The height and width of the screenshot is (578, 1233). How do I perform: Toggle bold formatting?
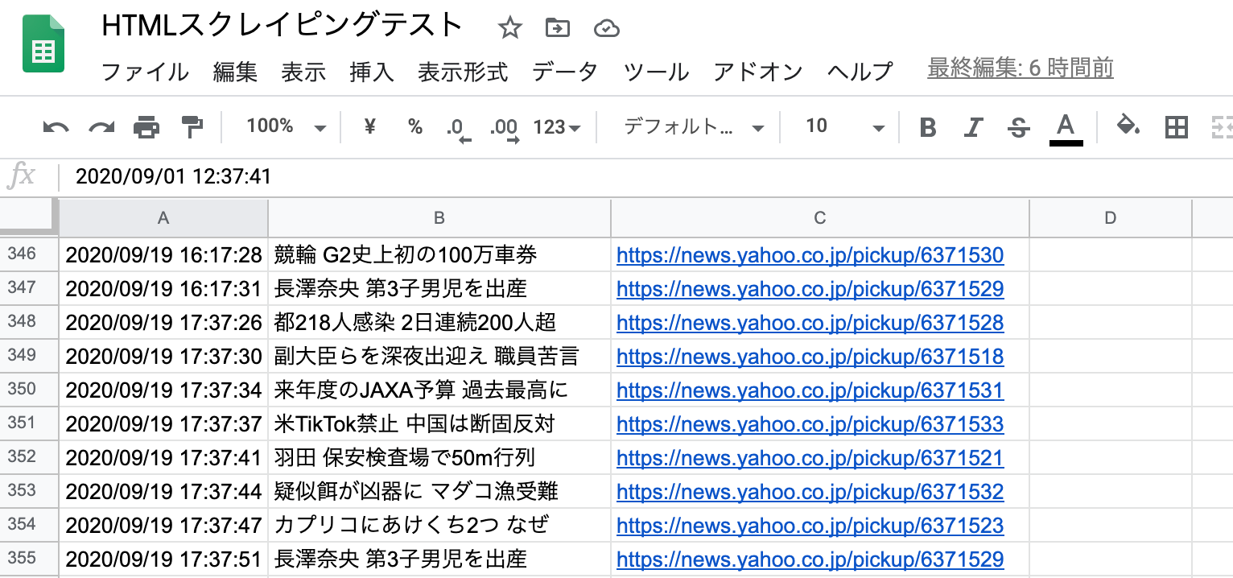click(x=927, y=126)
